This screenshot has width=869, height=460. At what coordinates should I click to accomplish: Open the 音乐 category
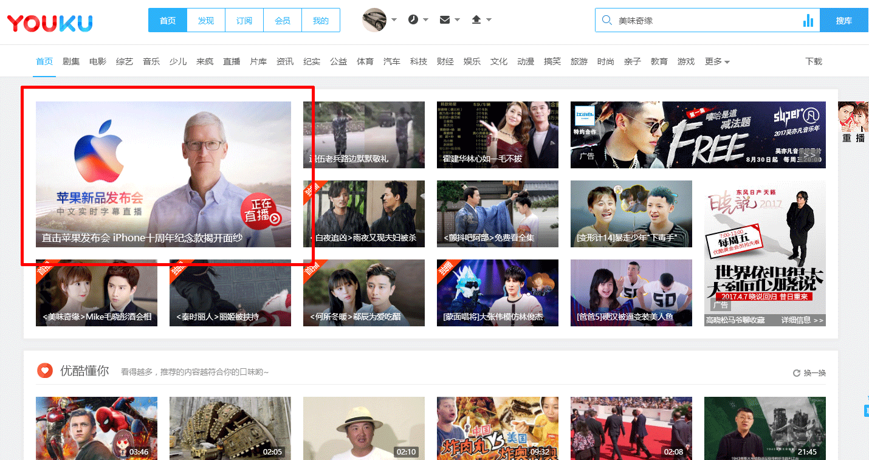click(x=151, y=61)
